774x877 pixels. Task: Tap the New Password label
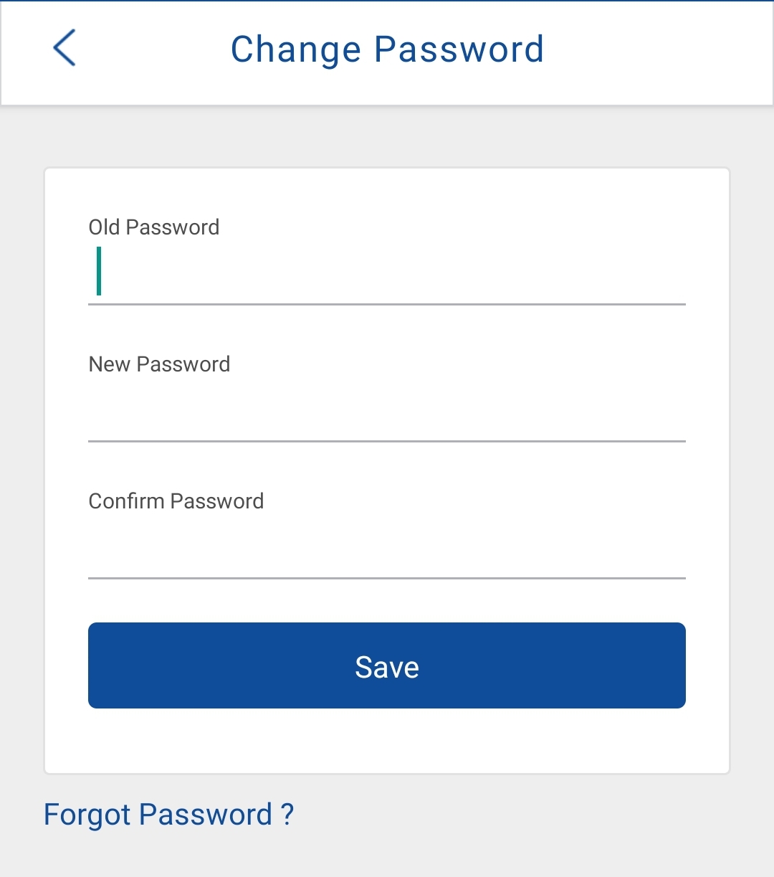(x=159, y=364)
